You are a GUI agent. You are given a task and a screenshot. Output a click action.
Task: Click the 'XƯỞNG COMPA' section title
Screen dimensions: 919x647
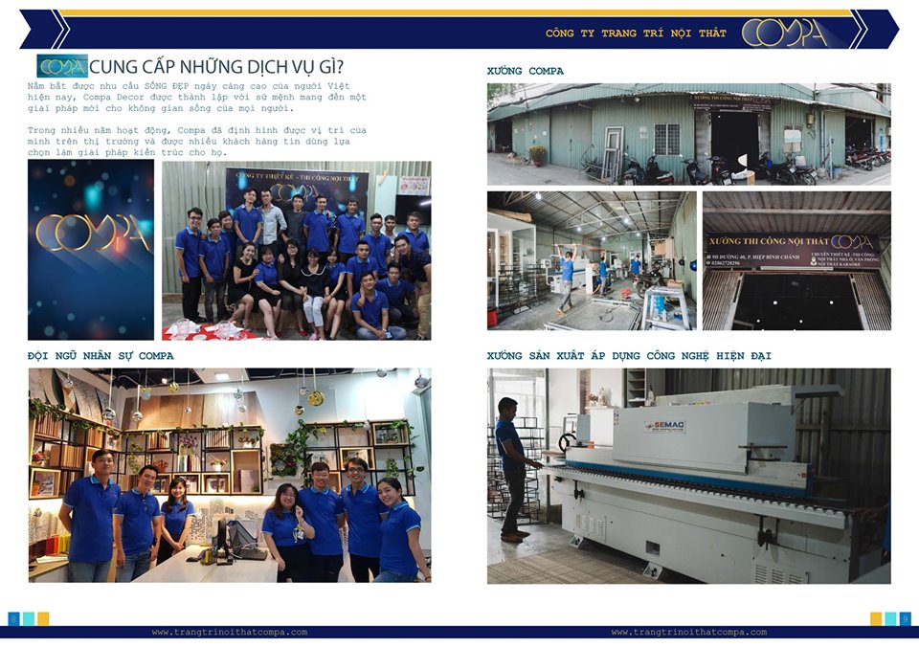tap(525, 71)
